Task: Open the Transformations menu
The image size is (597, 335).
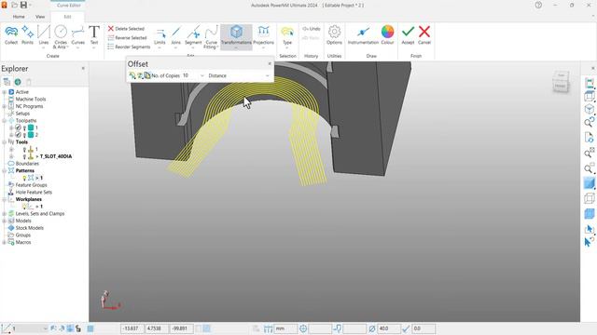Action: tap(236, 37)
